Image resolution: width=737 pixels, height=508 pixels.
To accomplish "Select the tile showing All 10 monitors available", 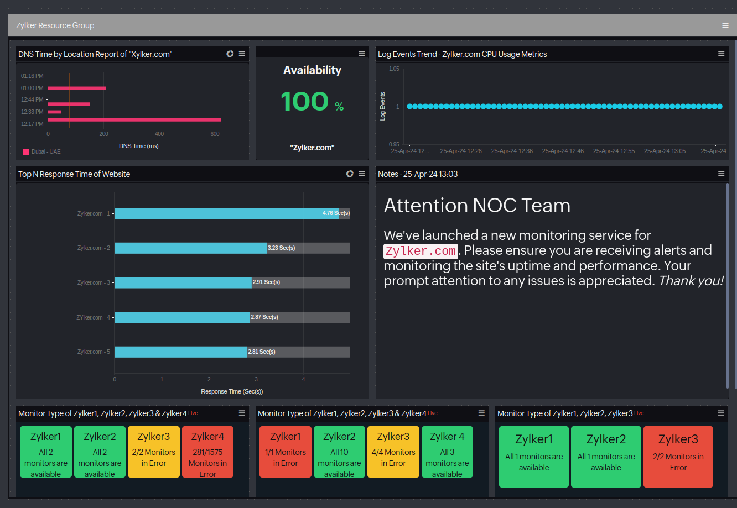I will (x=339, y=452).
